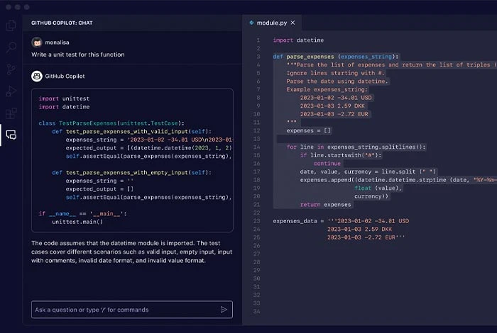The width and height of the screenshot is (497, 333).
Task: Click 'Ignore lines starting with #.' docstring line
Action: tap(335, 73)
